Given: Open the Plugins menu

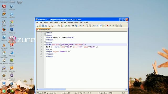Looking at the screenshot, I should point(86,22).
